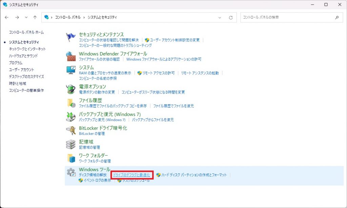Open コンピューターがスリープ状態になる時間を変更

(153, 92)
